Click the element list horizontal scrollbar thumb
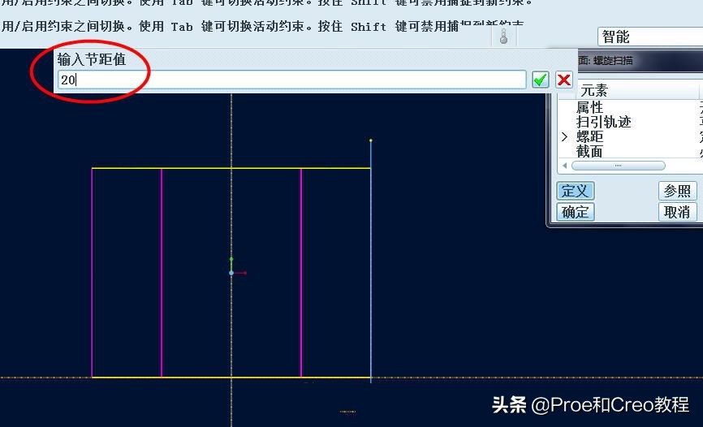703x427 pixels. 619,166
